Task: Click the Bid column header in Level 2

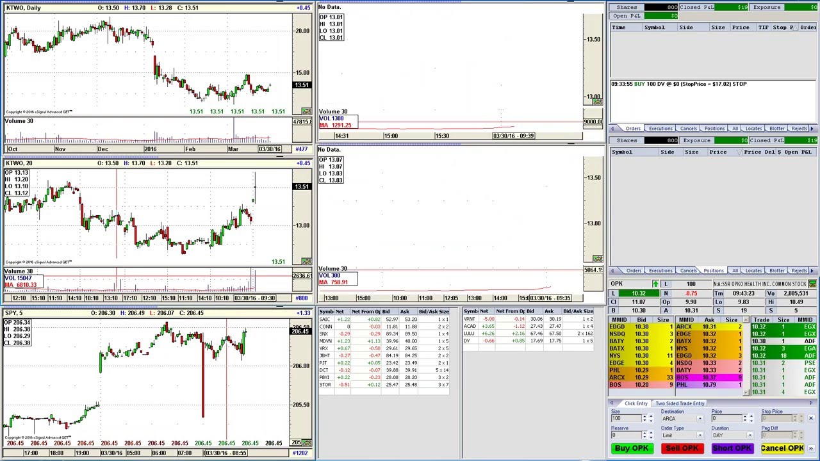Action: [641, 320]
